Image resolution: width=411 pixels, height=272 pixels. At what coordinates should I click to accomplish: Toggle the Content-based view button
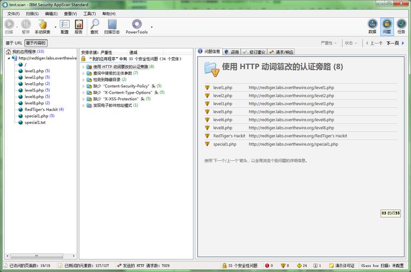tap(36, 43)
